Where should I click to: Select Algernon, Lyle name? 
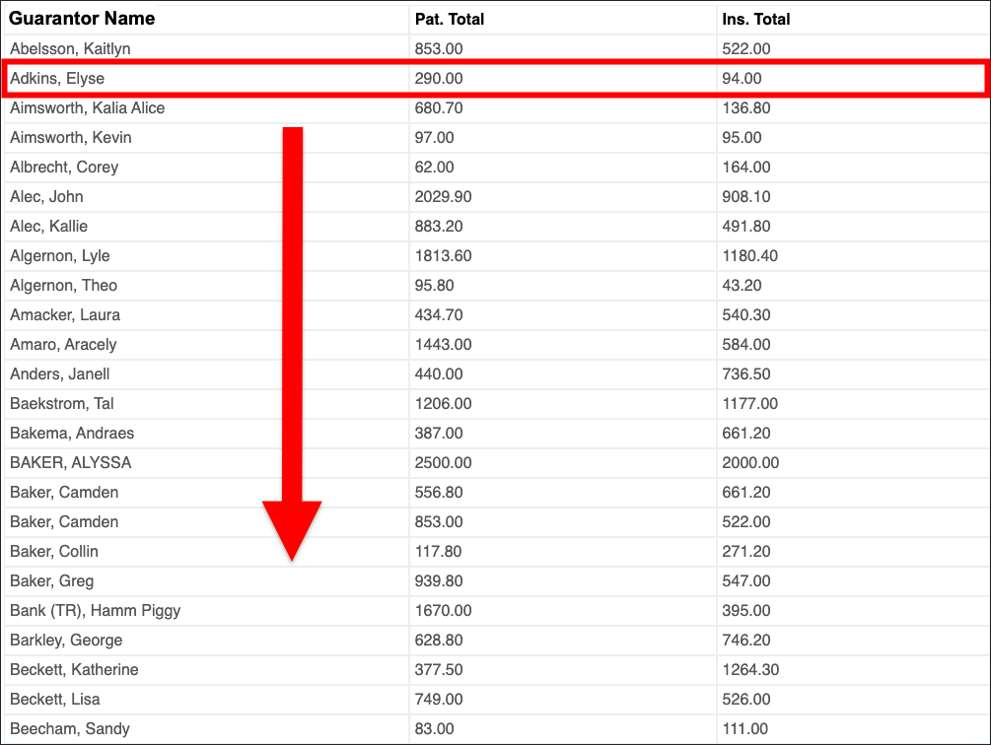point(59,255)
